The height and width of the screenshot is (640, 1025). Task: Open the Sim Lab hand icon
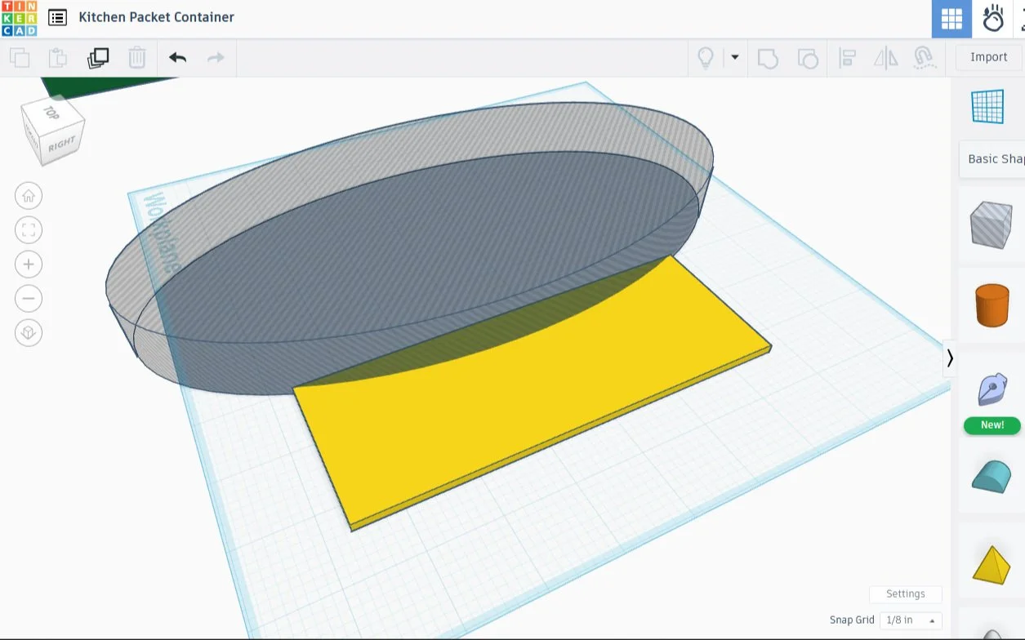coord(992,19)
